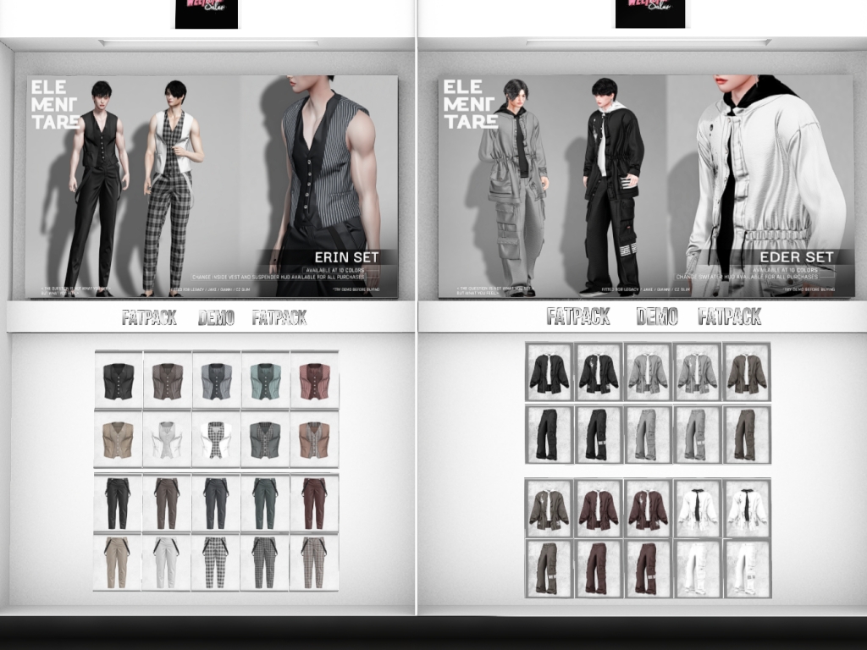
Task: Click the ELEMENTARE logo on Erin poster
Action: [56, 105]
